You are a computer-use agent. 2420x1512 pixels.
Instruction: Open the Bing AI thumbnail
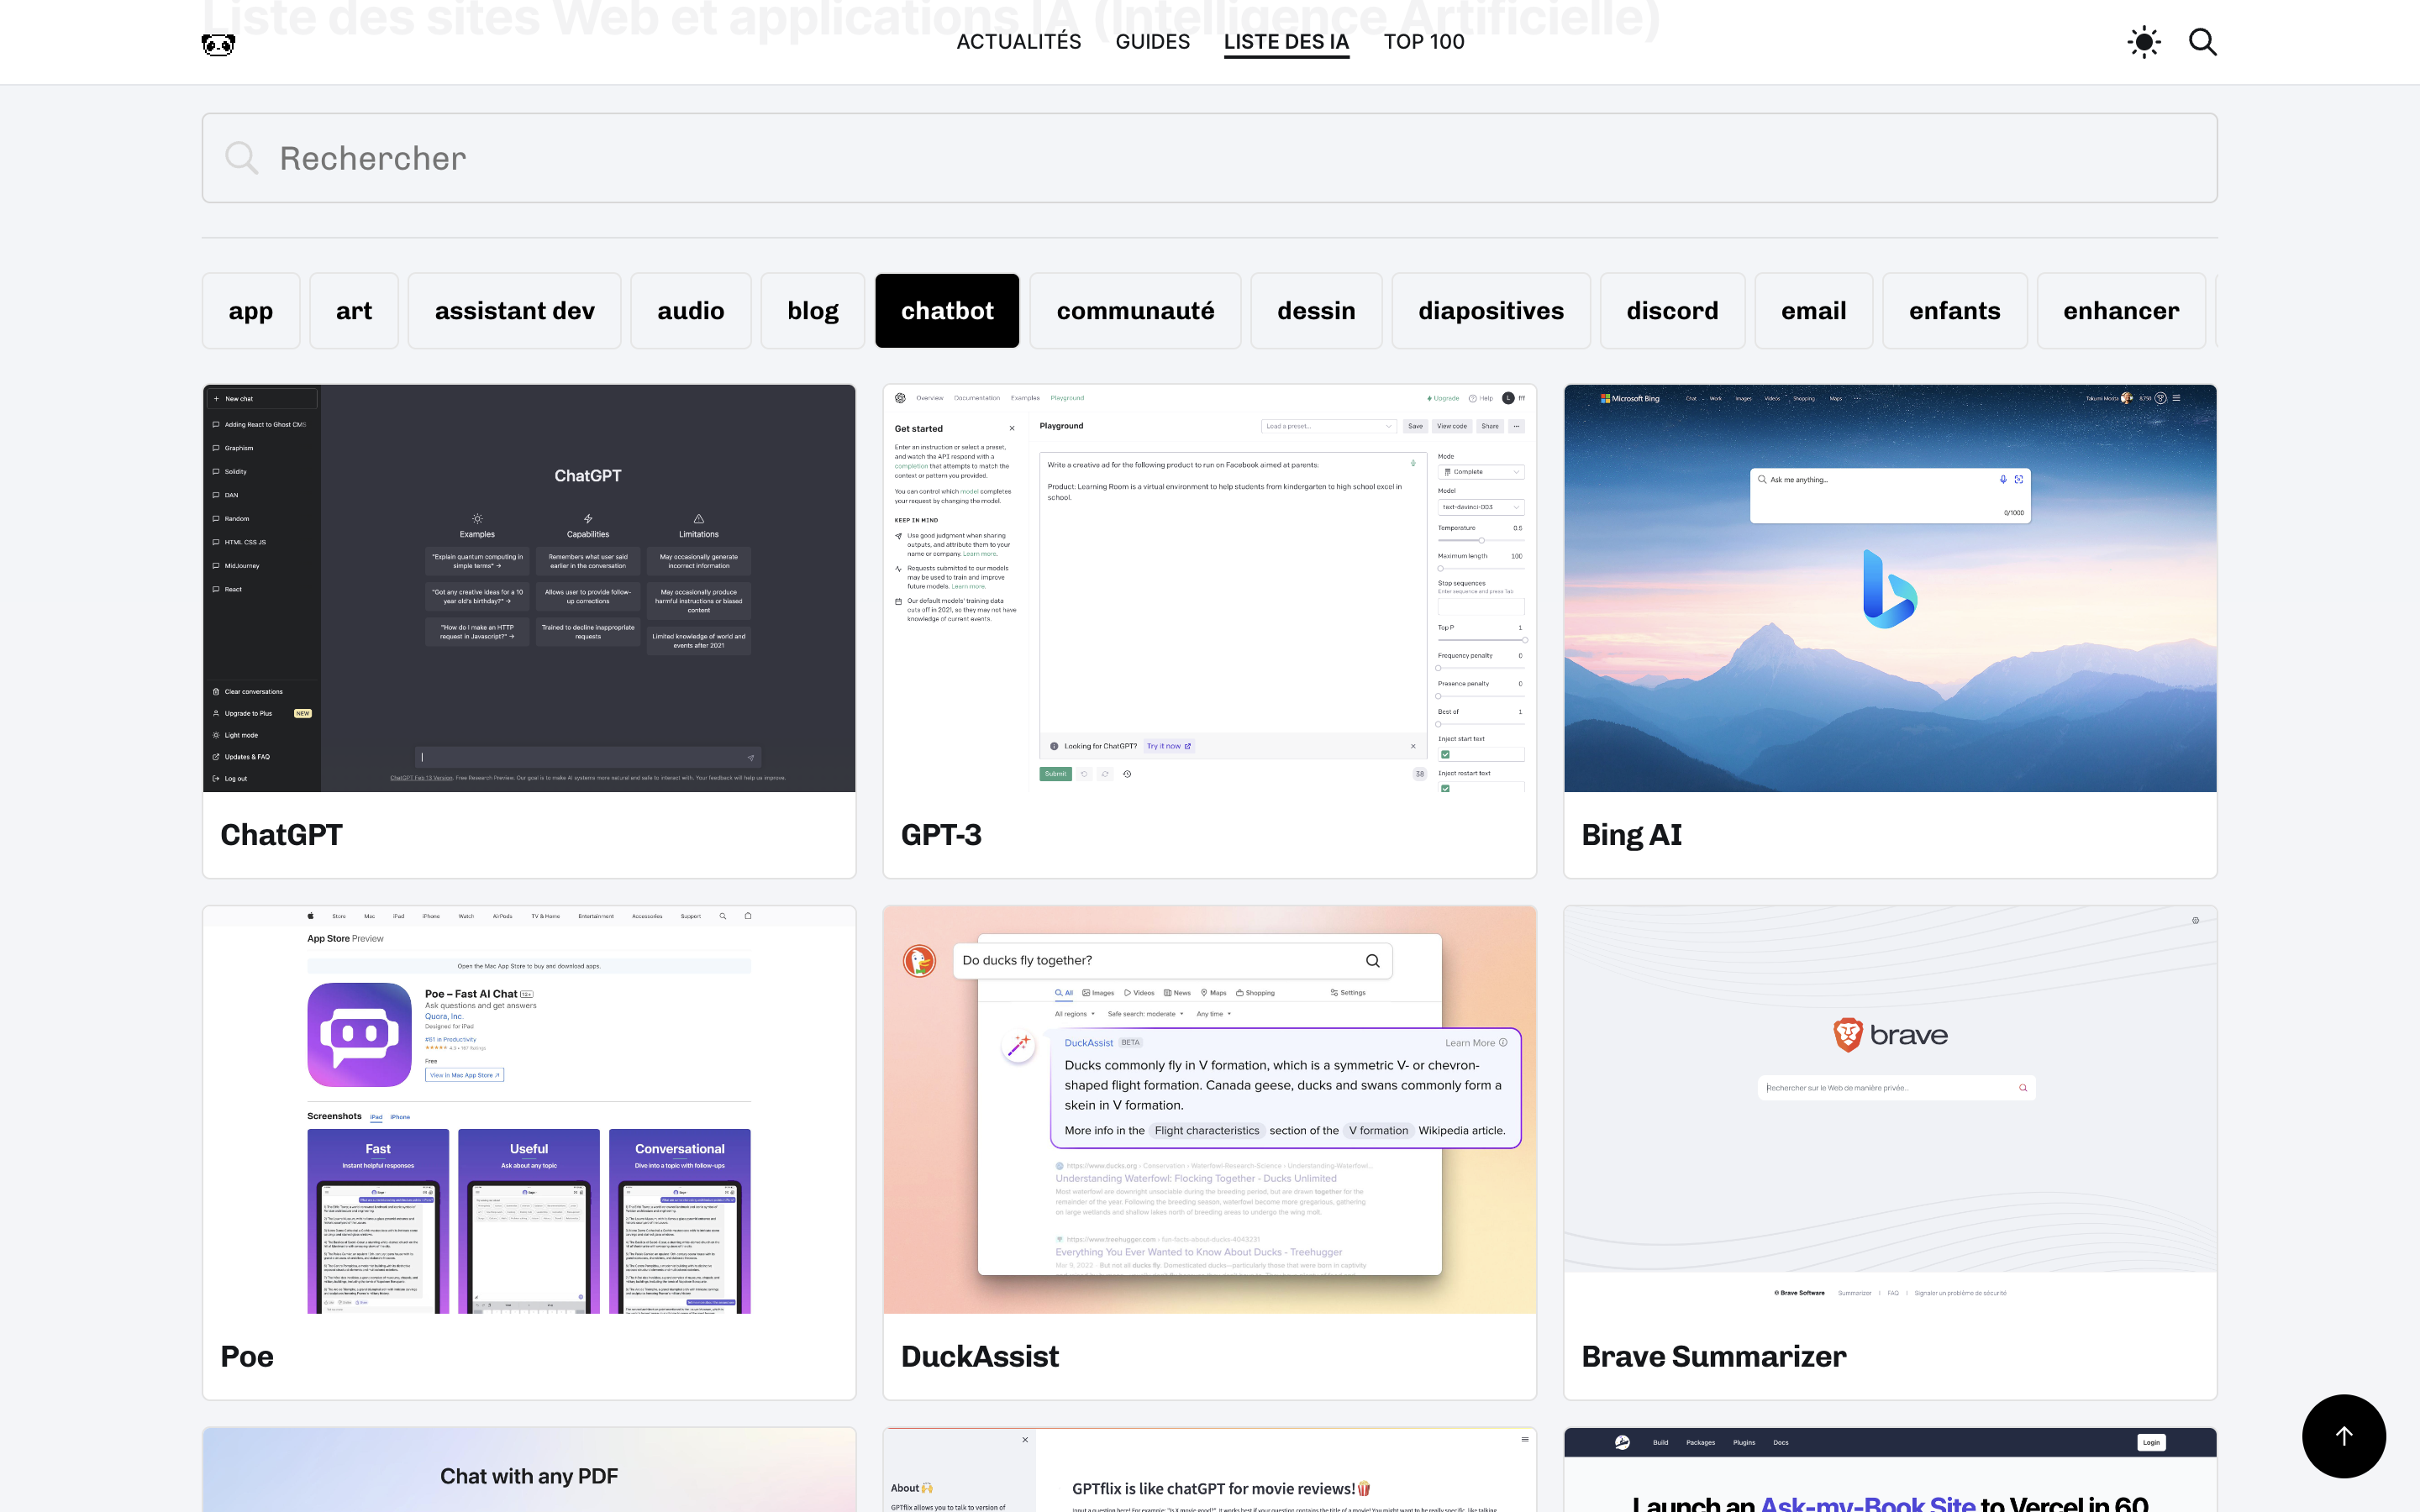point(1890,588)
